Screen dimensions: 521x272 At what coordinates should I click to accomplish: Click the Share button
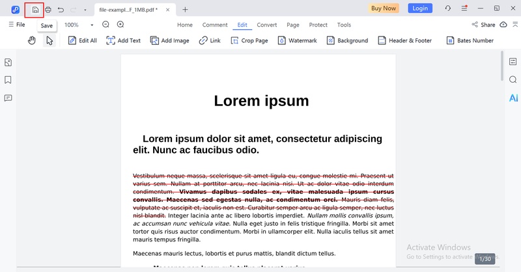[483, 25]
